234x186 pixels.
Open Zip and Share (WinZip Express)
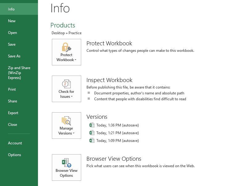(x=19, y=72)
